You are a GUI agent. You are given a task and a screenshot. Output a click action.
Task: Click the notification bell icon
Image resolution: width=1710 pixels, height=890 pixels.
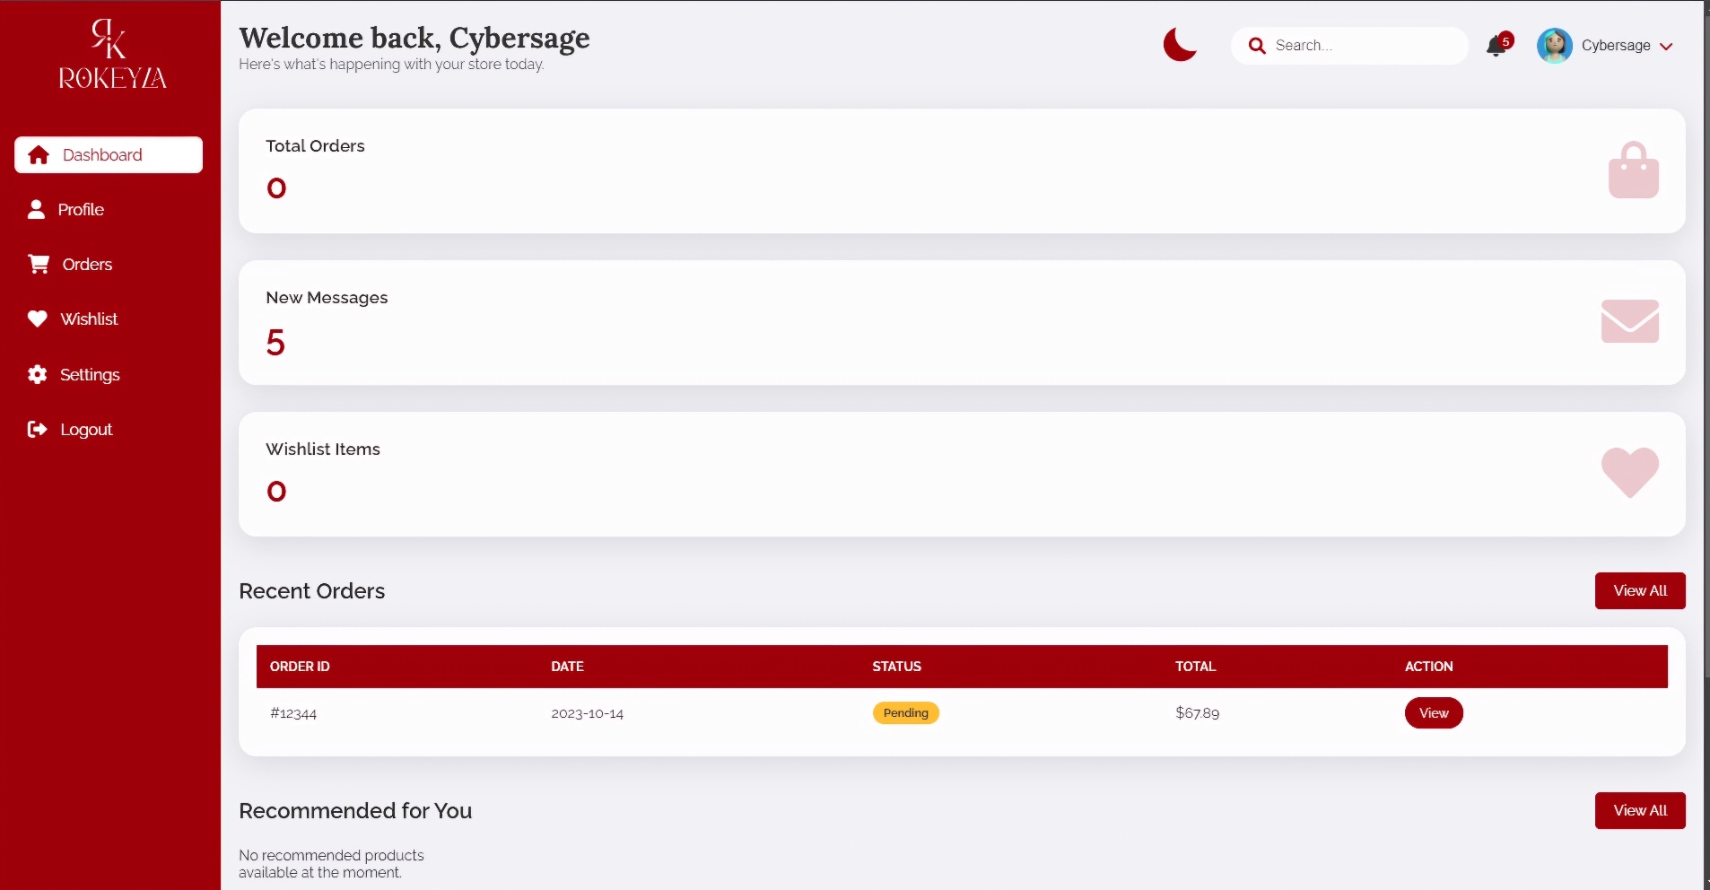pyautogui.click(x=1496, y=46)
